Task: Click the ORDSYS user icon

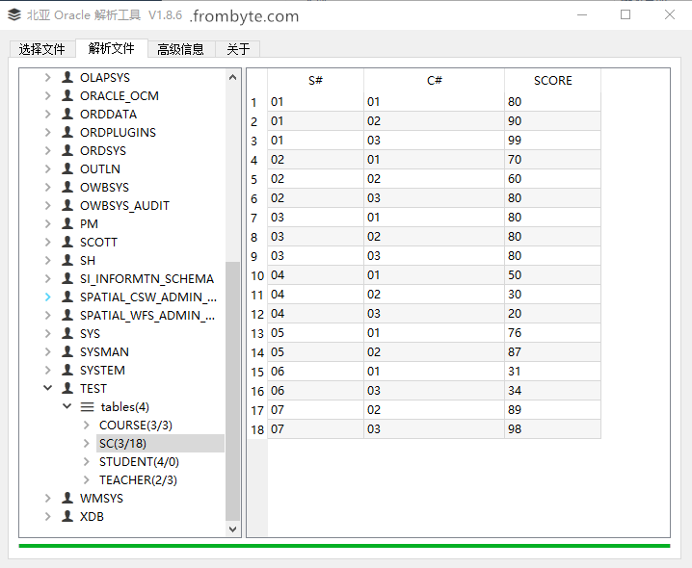Action: point(67,150)
